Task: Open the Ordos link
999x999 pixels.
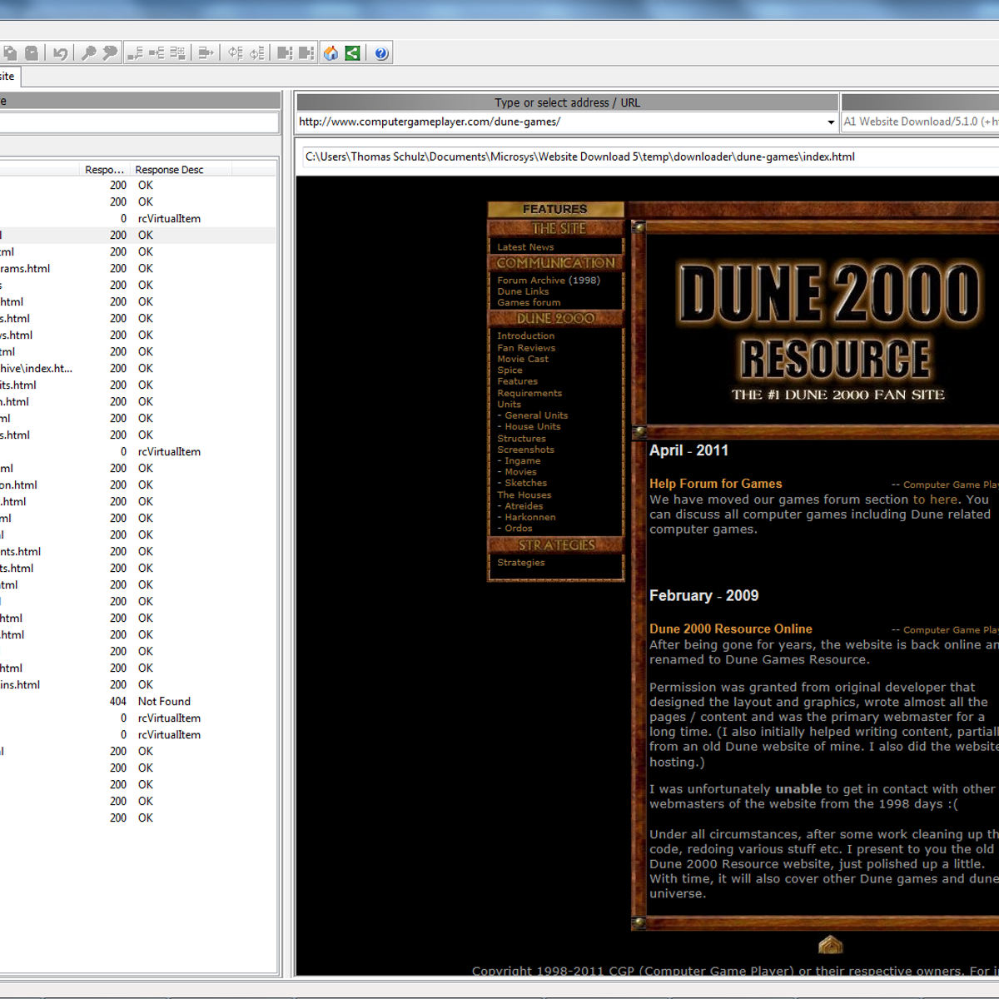Action: click(x=519, y=528)
